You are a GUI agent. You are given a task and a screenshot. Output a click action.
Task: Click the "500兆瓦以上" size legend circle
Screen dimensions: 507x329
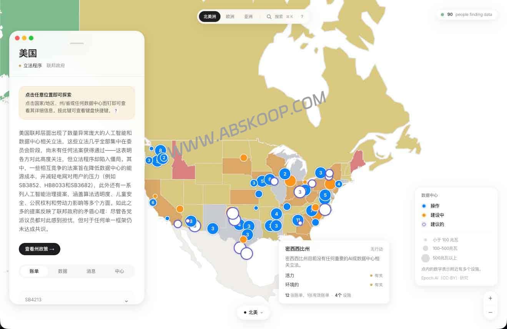(x=426, y=258)
